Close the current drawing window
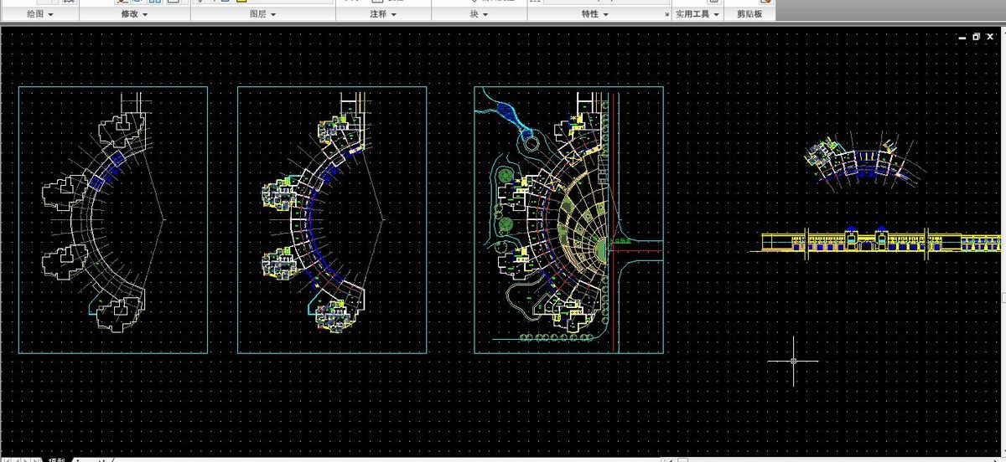Viewport: 1006px width, 462px height. [x=990, y=37]
